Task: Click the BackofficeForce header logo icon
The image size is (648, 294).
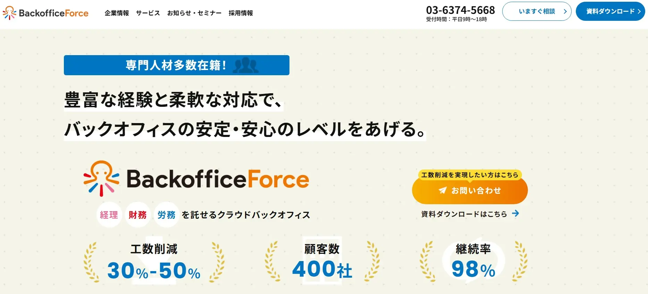Action: tap(9, 13)
